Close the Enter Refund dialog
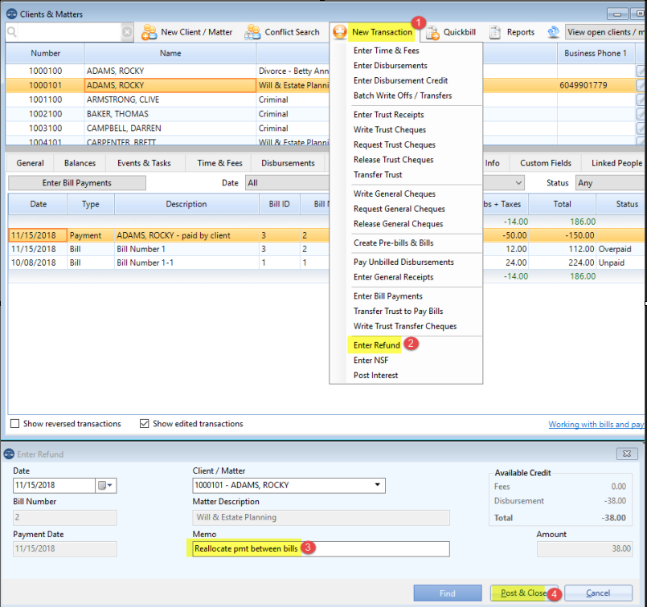Screen dimensions: 647x607 click(x=627, y=454)
